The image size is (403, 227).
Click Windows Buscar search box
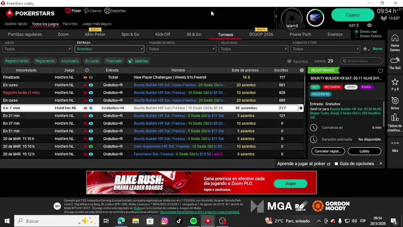click(57, 221)
